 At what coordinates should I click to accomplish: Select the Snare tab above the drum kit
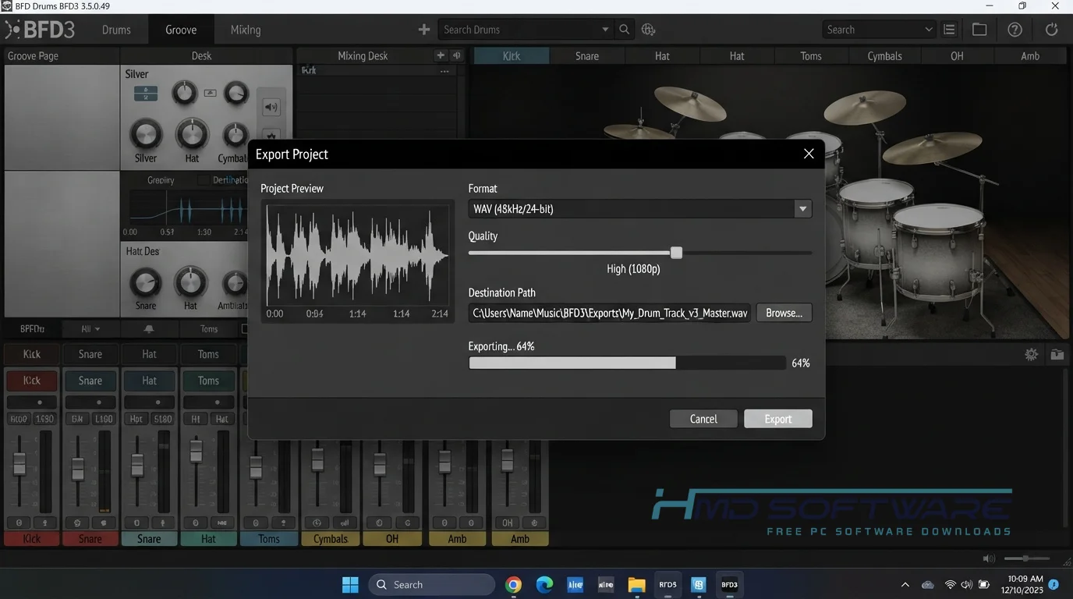587,55
